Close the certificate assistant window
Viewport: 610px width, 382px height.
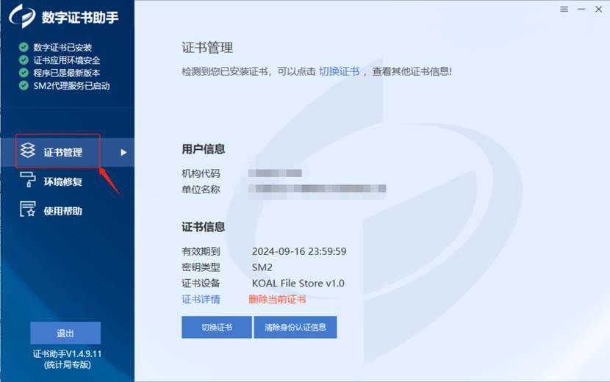(x=599, y=9)
